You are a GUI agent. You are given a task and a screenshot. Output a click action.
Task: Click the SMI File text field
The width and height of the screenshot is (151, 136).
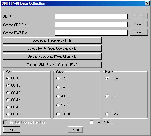coord(91,16)
